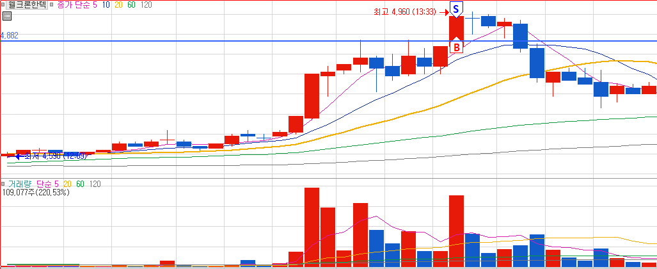The height and width of the screenshot is (269, 657).
Task: Click the green 60 price moving-average label
Action: click(132, 5)
